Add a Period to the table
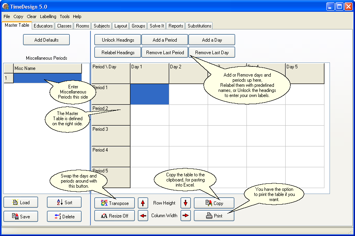Screen dimensions: 355x236 pos(165,40)
